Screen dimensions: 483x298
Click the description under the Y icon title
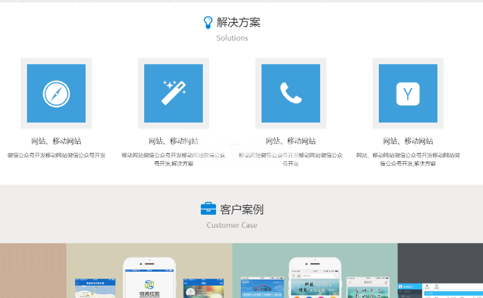tap(408, 159)
